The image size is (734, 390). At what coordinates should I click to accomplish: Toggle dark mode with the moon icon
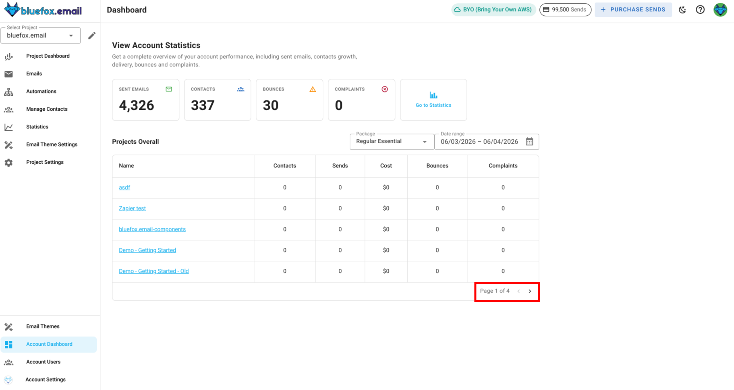click(682, 9)
